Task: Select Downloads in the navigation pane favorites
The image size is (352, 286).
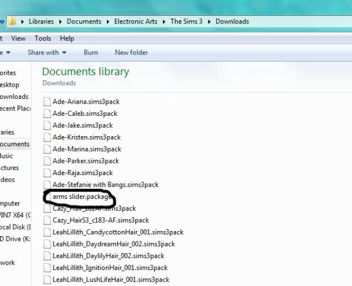Action: pyautogui.click(x=14, y=97)
